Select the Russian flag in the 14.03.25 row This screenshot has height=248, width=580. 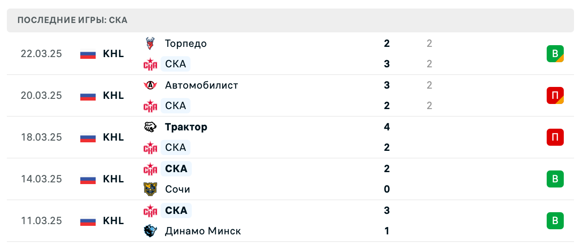[87, 180]
